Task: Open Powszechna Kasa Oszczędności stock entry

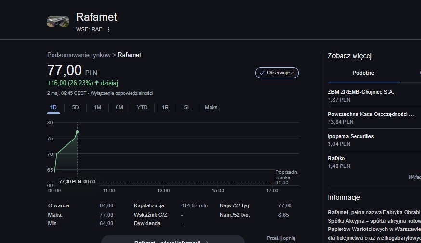Action: (370, 114)
